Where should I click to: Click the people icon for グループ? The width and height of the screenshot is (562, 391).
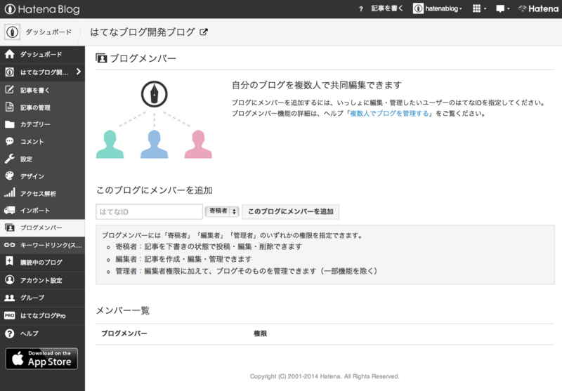[10, 298]
